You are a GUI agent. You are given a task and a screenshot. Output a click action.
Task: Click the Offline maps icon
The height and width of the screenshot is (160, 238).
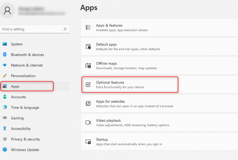(x=88, y=66)
